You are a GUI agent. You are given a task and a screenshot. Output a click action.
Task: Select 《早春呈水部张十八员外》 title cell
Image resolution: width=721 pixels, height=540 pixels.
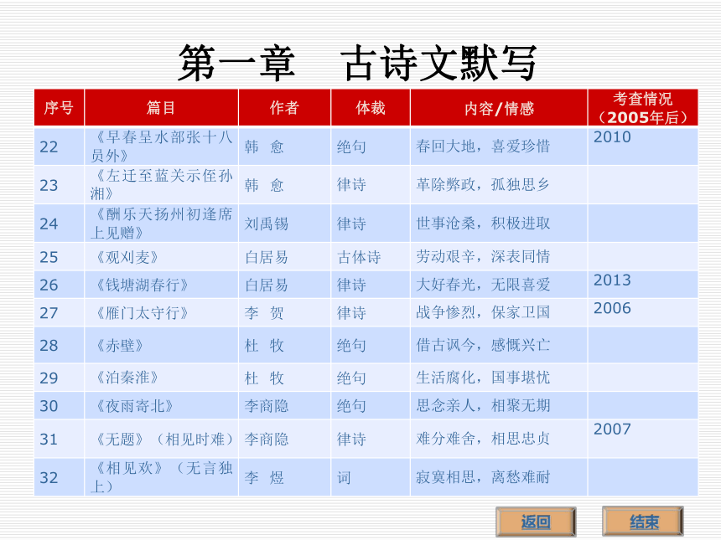162,147
